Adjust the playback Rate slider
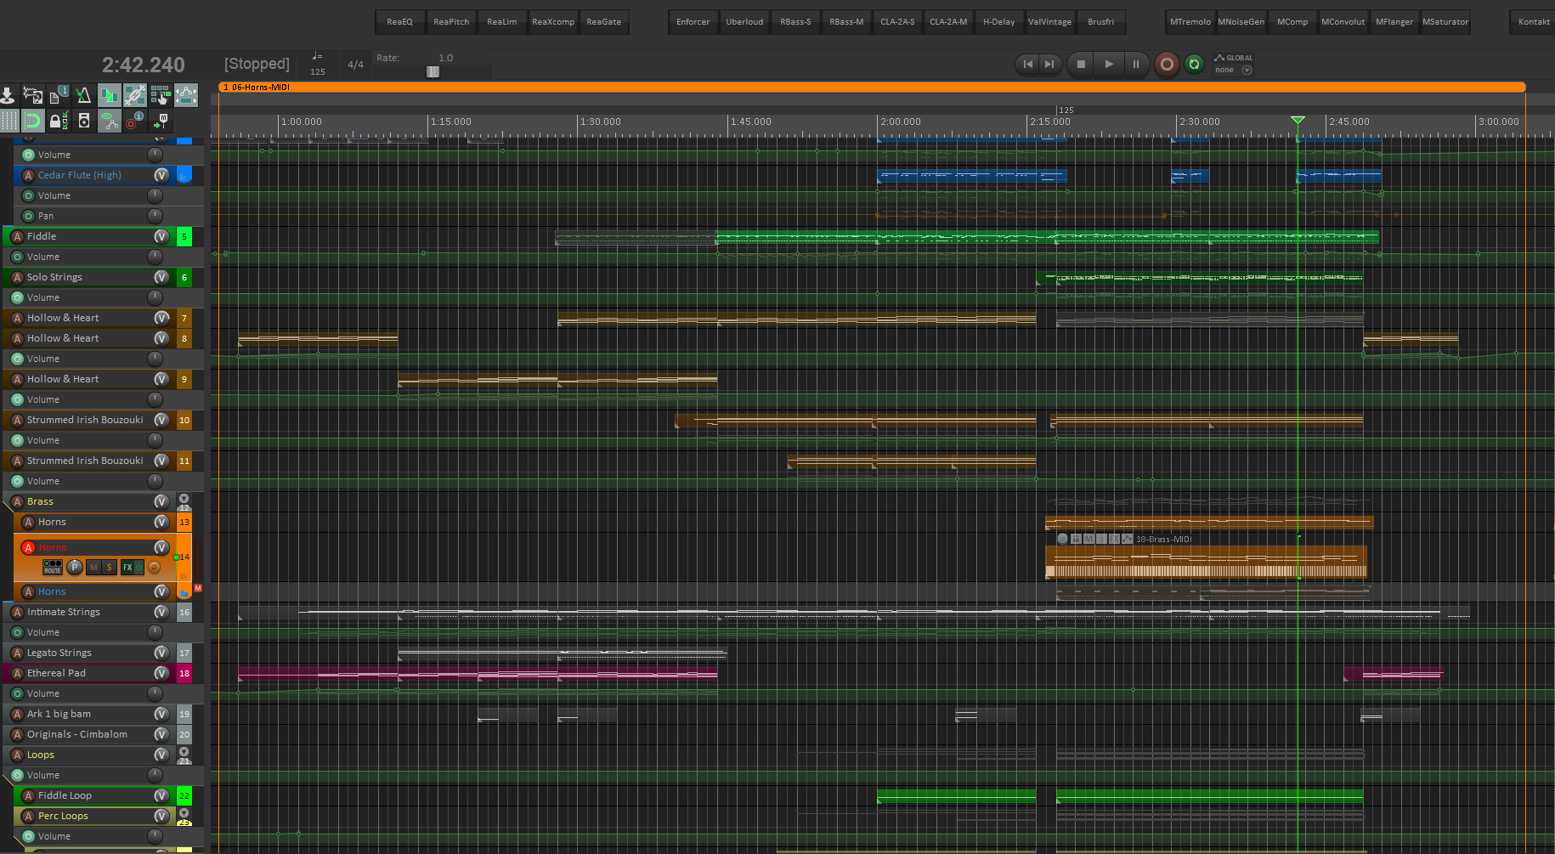This screenshot has height=854, width=1555. [433, 71]
